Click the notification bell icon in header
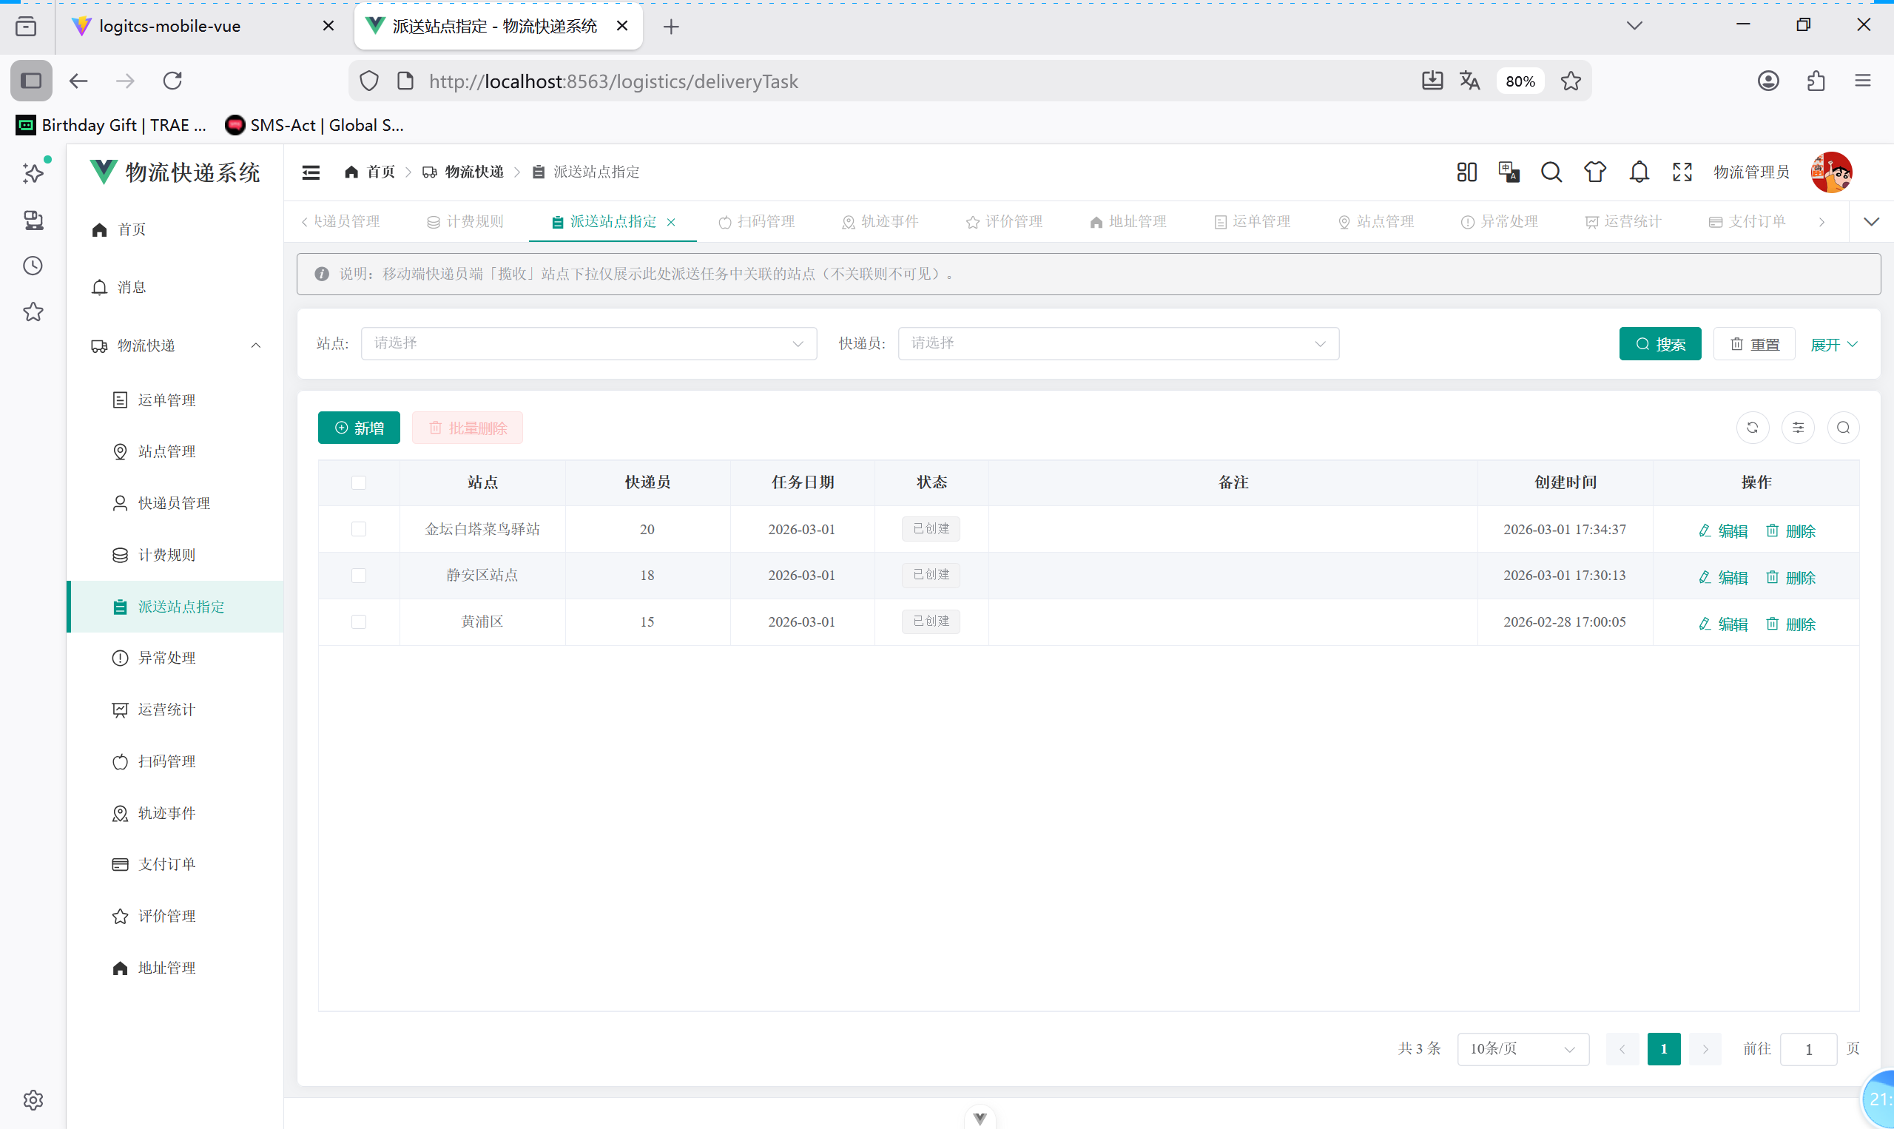 tap(1639, 172)
